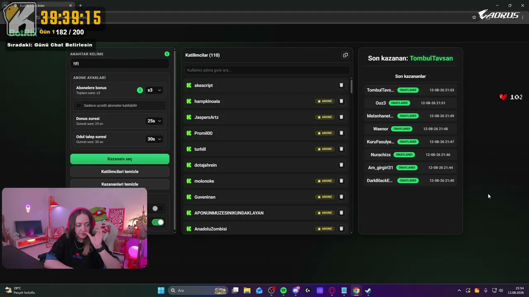Click the ABONE badge for hampkinoala
The image size is (529, 297).
pos(325,101)
